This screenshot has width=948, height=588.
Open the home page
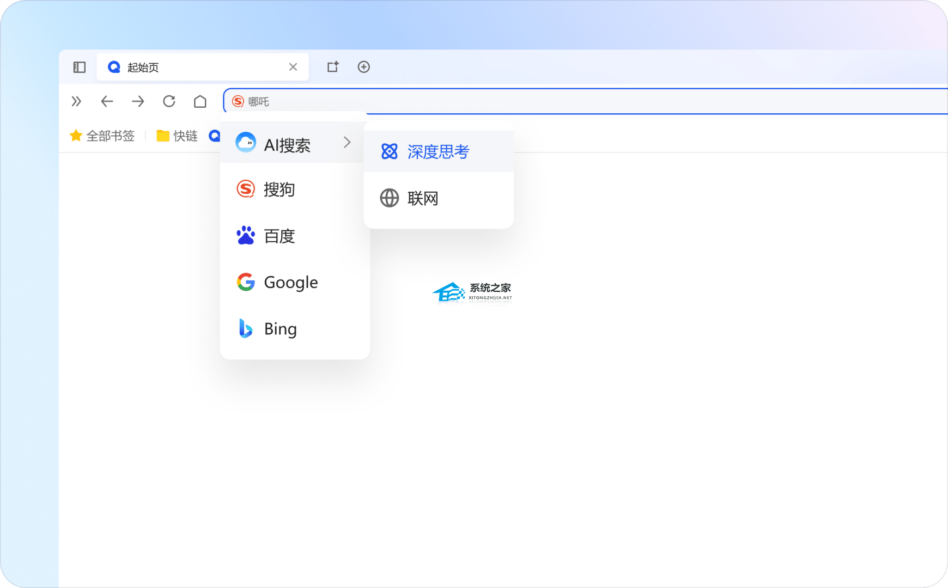200,101
